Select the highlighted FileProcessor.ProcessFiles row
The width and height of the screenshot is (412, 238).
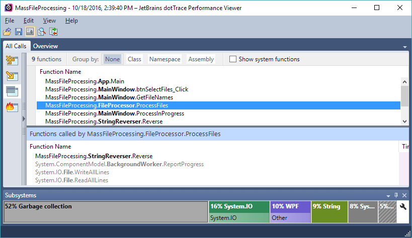(x=218, y=105)
